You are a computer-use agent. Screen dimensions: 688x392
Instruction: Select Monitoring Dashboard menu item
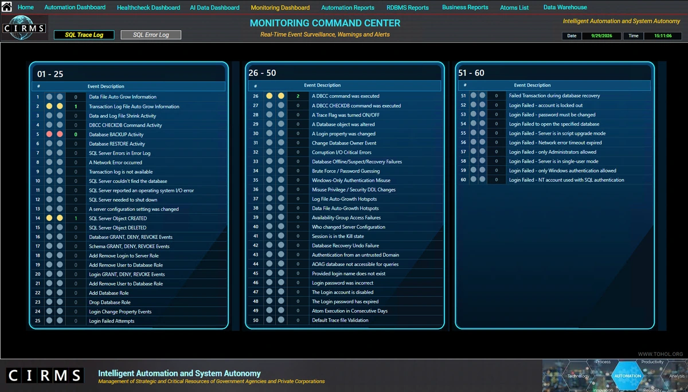click(x=280, y=8)
